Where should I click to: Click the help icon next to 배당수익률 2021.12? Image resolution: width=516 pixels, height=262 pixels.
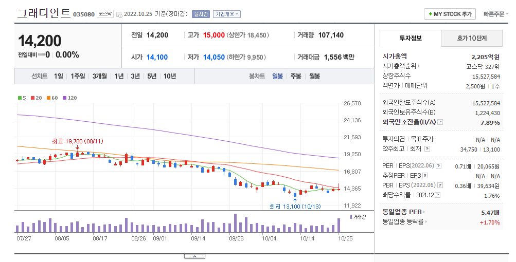point(437,195)
